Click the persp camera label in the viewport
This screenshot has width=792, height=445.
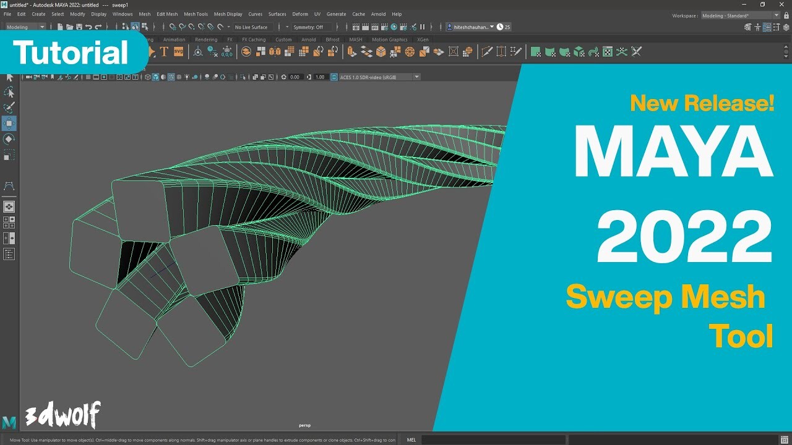click(305, 425)
